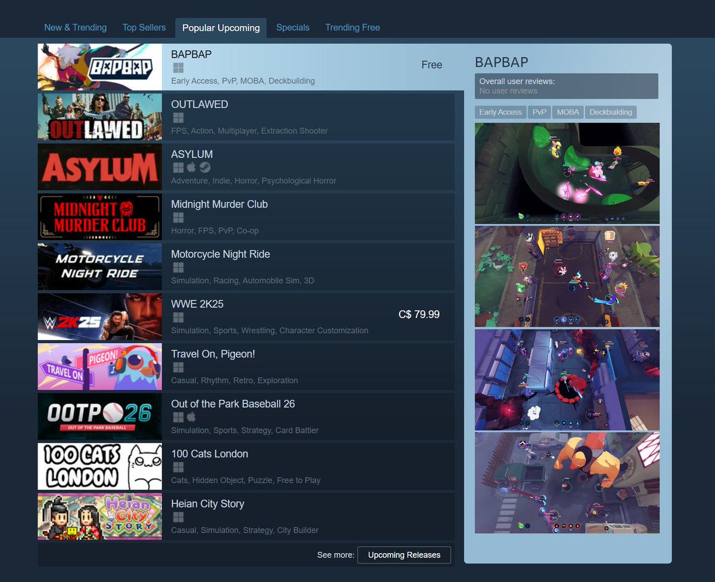Click Windows icon under Out of the Park Baseball 26
The image size is (715, 582).
(178, 418)
